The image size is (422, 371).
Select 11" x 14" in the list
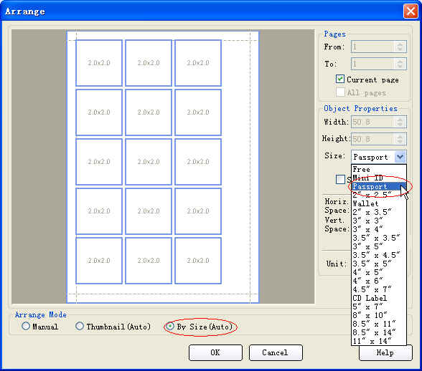click(379, 341)
